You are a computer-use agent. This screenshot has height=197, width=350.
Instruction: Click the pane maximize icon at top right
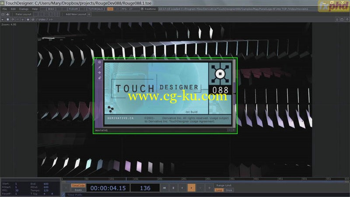point(342,20)
